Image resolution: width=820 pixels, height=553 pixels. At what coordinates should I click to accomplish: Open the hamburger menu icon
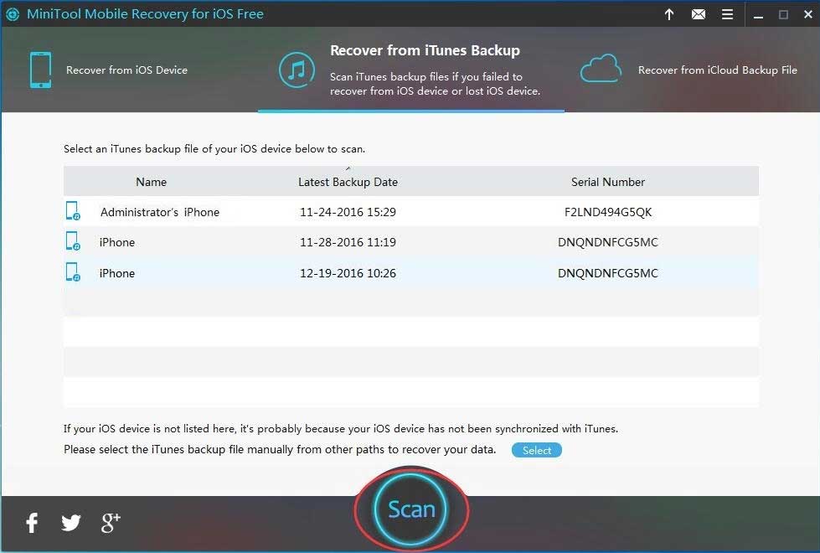(x=727, y=14)
